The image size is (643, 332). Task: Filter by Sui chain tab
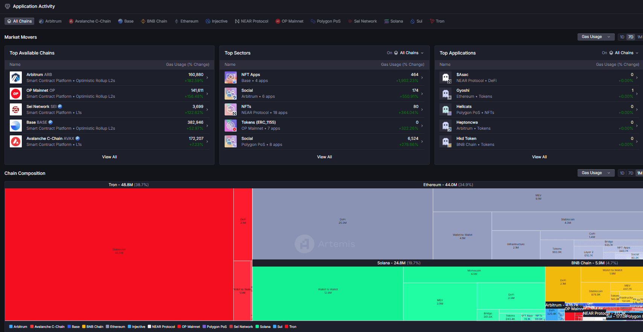pos(416,21)
